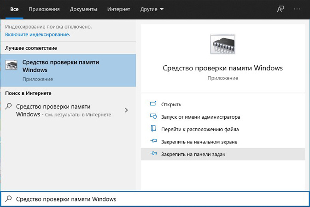The image size is (310, 207).
Task: Select the best match memory checker result
Action: pyautogui.click(x=68, y=70)
